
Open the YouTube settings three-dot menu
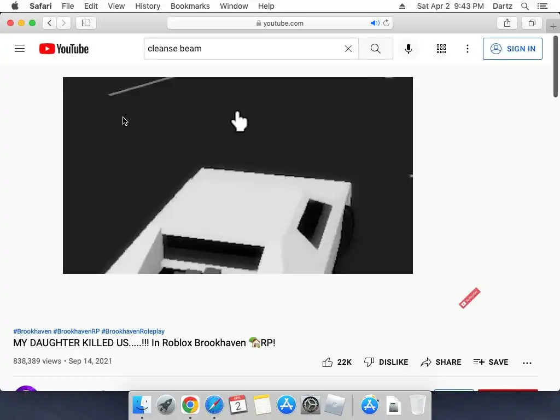click(x=467, y=49)
